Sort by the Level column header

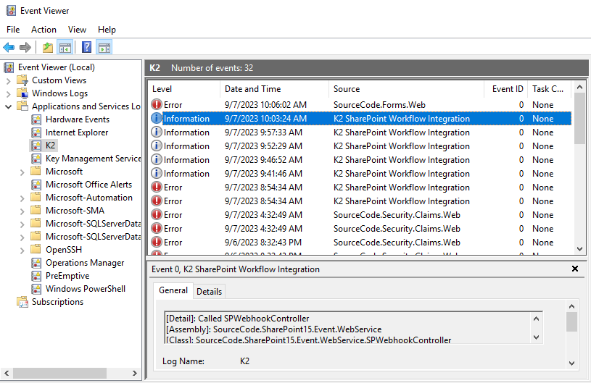click(184, 89)
